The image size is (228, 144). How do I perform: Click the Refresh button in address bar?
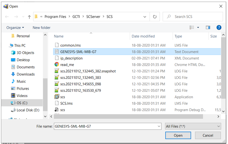(155, 17)
